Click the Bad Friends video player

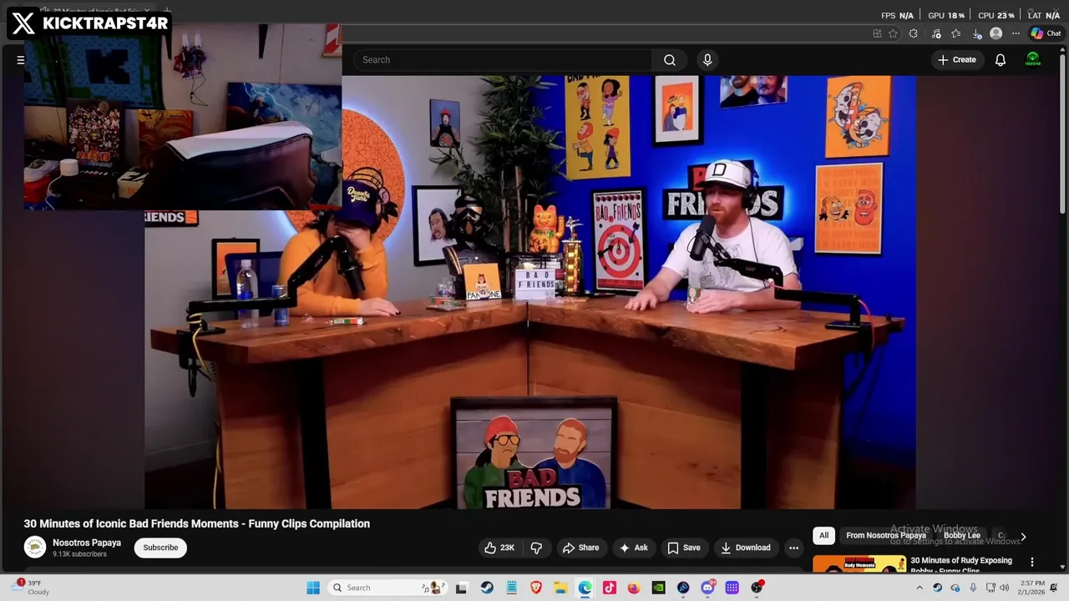pos(530,292)
